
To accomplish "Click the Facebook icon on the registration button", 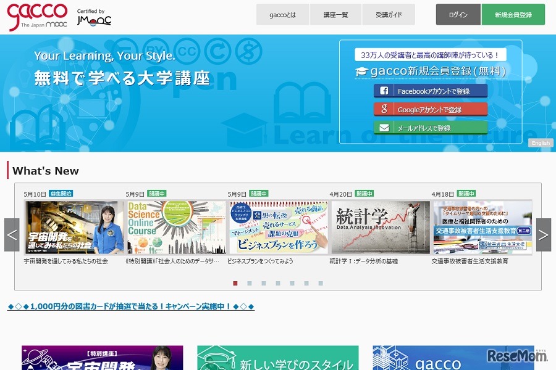I will tap(384, 90).
